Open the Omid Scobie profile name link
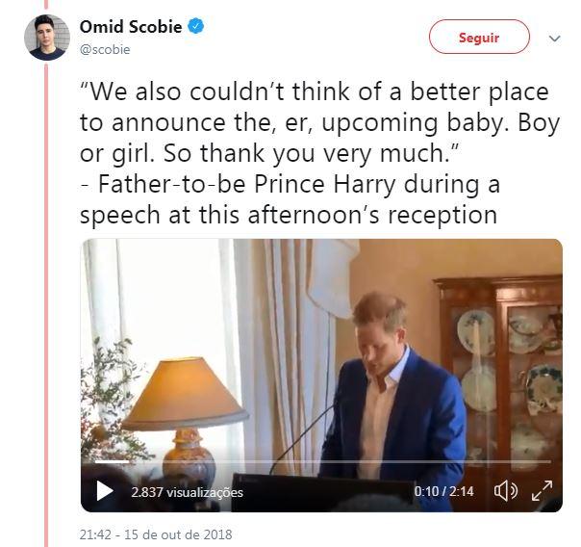This screenshot has width=581, height=547. pos(130,27)
